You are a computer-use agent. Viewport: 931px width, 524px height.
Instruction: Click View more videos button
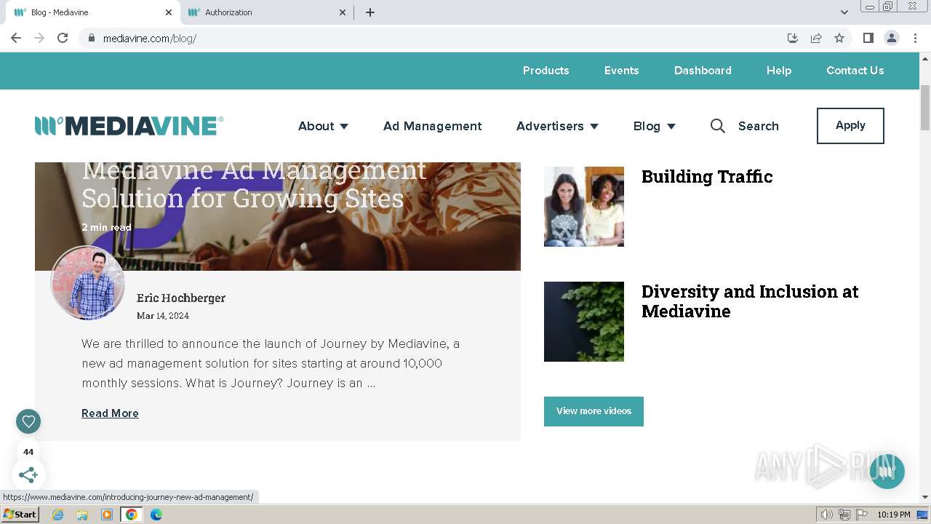click(594, 411)
